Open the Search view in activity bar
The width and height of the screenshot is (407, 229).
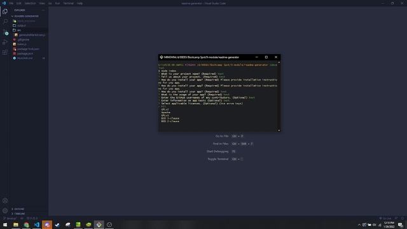5,22
